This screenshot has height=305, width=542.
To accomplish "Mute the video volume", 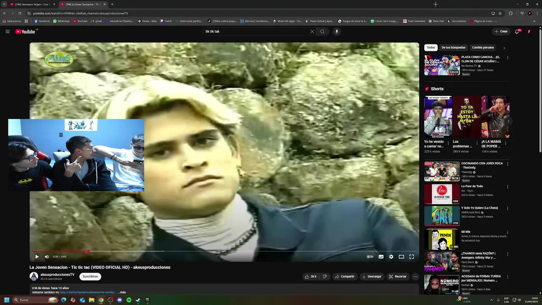I will pos(47,256).
